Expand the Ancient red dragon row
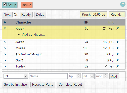The height and width of the screenshot is (93, 127). point(5,54)
